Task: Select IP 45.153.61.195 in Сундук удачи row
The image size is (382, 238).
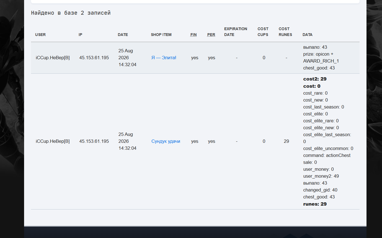Action: pyautogui.click(x=94, y=141)
